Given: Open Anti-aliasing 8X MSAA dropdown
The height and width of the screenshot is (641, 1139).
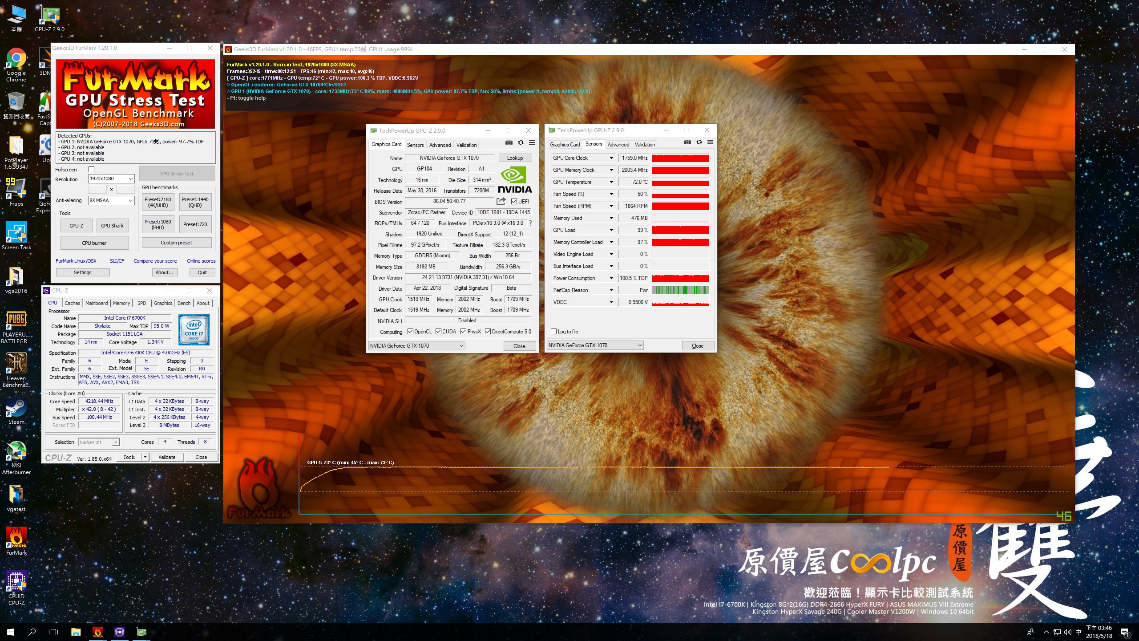Looking at the screenshot, I should [111, 200].
